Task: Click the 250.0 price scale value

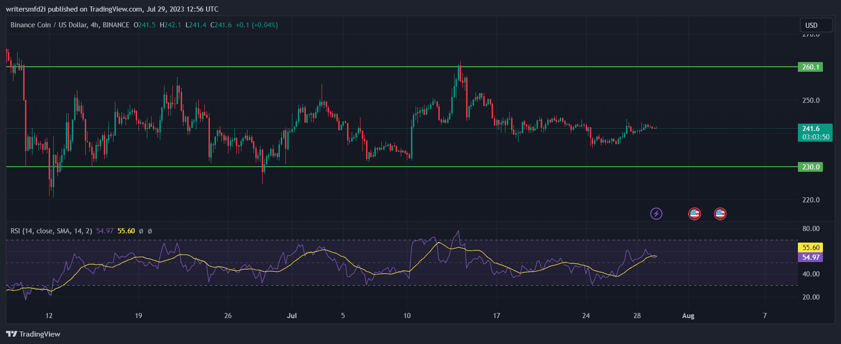Action: coord(811,100)
